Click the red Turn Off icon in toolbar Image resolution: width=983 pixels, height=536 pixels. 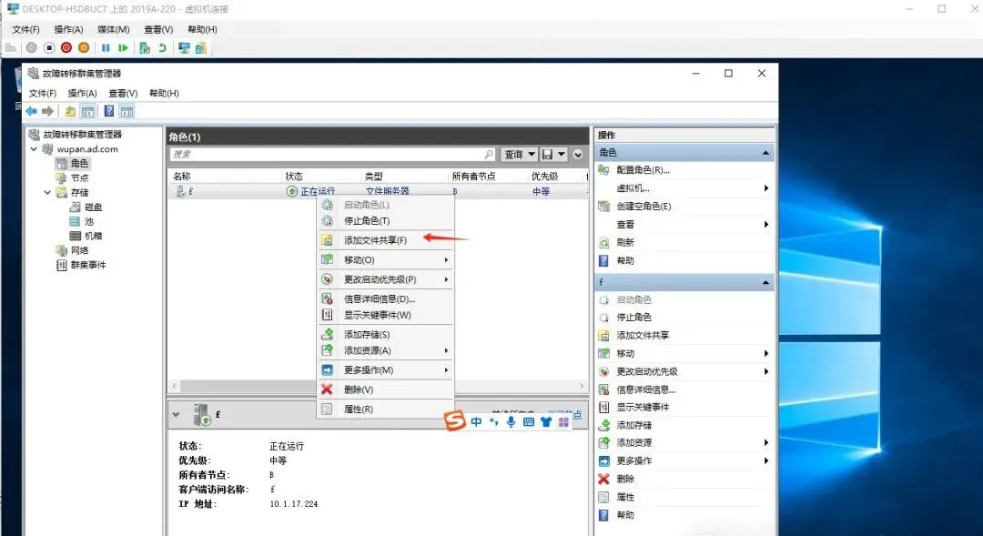tap(66, 47)
